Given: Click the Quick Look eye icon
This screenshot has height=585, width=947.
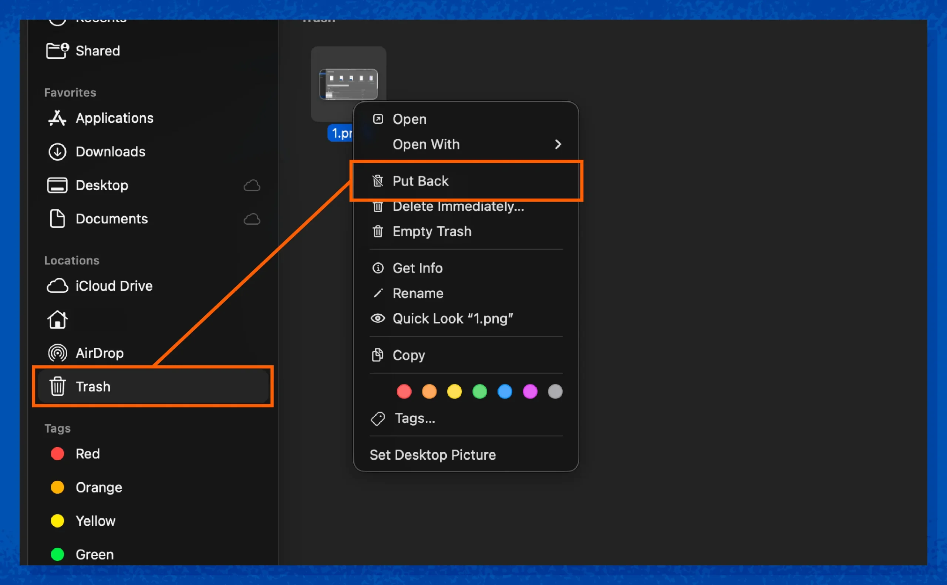Looking at the screenshot, I should click(x=377, y=318).
